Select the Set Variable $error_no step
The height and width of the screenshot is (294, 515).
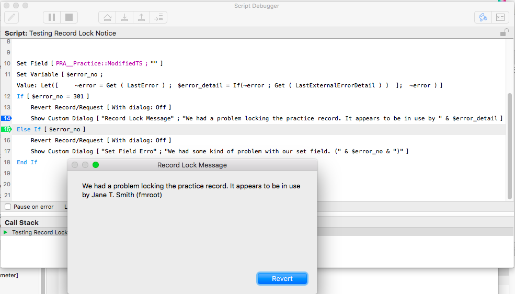[x=60, y=74]
